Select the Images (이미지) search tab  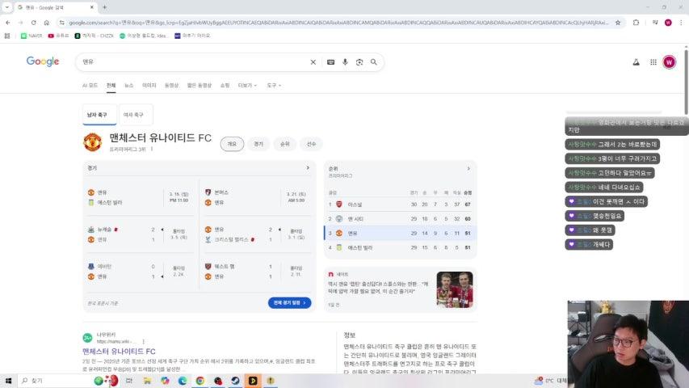[149, 86]
